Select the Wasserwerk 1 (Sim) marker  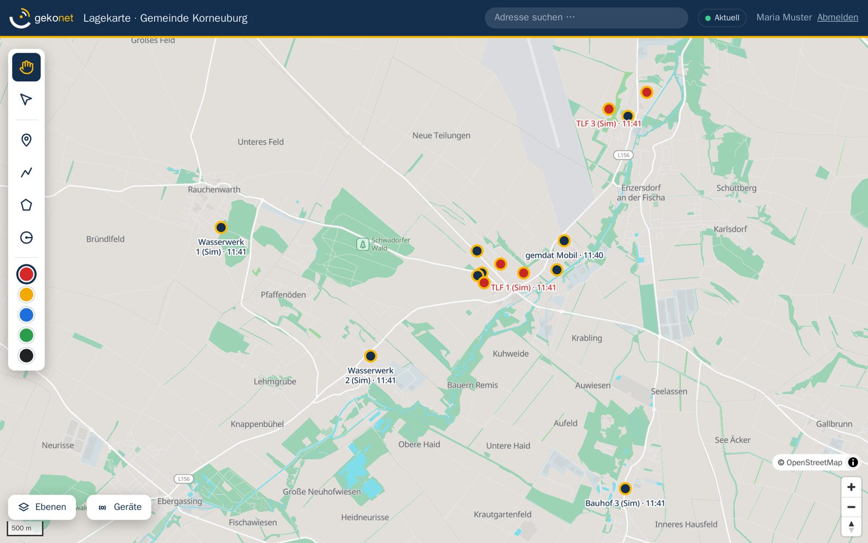coord(221,228)
